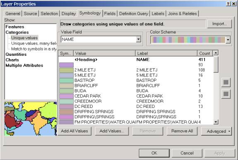Open the Color Scheme dropdown

click(228, 40)
